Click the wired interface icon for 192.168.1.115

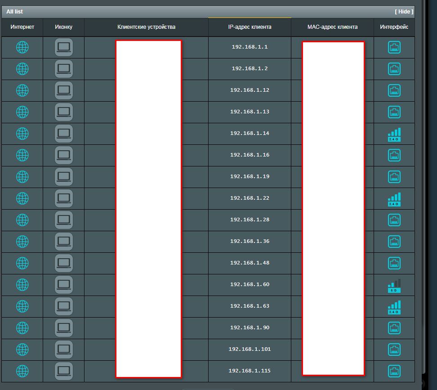394,371
